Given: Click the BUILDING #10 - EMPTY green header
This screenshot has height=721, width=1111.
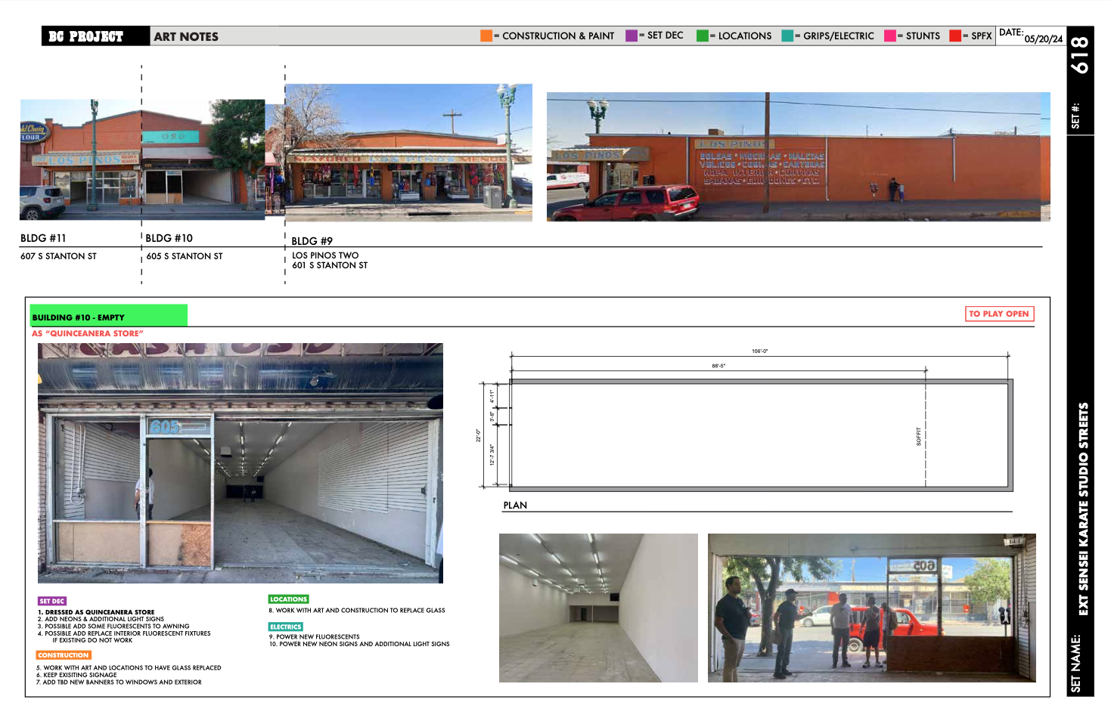Looking at the screenshot, I should click(109, 316).
